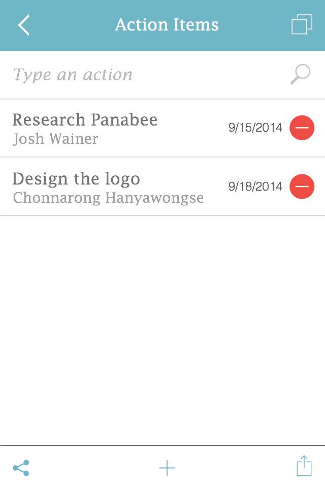Click toolbar space between plus and export icons
325x488 pixels.
pyautogui.click(x=236, y=468)
